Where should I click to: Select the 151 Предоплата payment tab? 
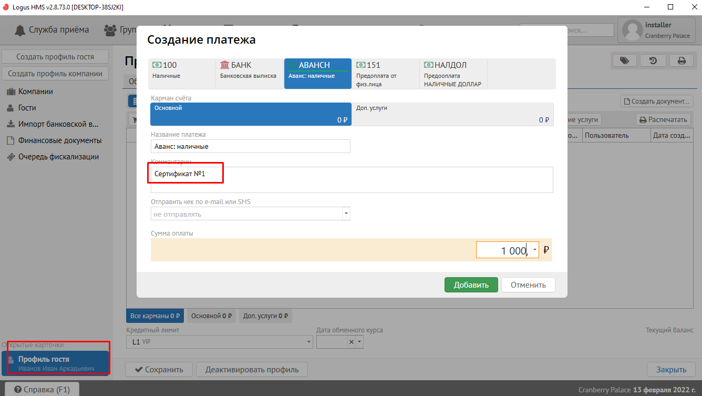[385, 73]
